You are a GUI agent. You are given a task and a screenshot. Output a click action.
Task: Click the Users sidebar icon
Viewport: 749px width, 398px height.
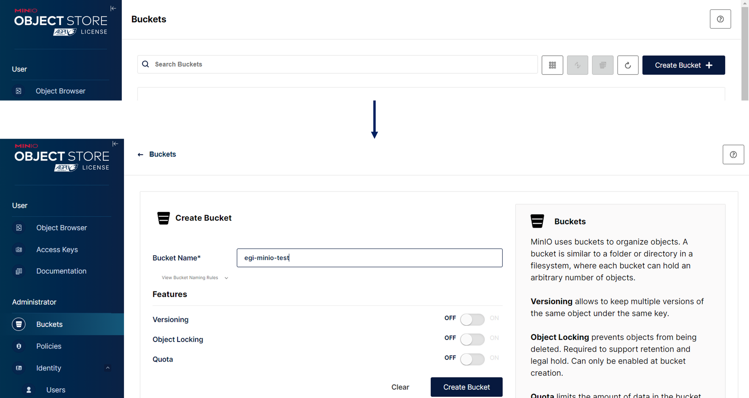[28, 390]
